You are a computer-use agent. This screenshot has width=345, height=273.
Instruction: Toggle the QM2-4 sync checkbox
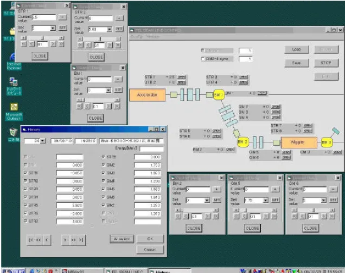tap(203, 58)
